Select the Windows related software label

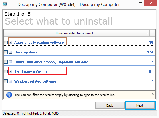[35, 81]
